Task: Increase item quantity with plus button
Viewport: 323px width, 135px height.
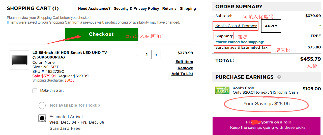Action: [x=156, y=55]
